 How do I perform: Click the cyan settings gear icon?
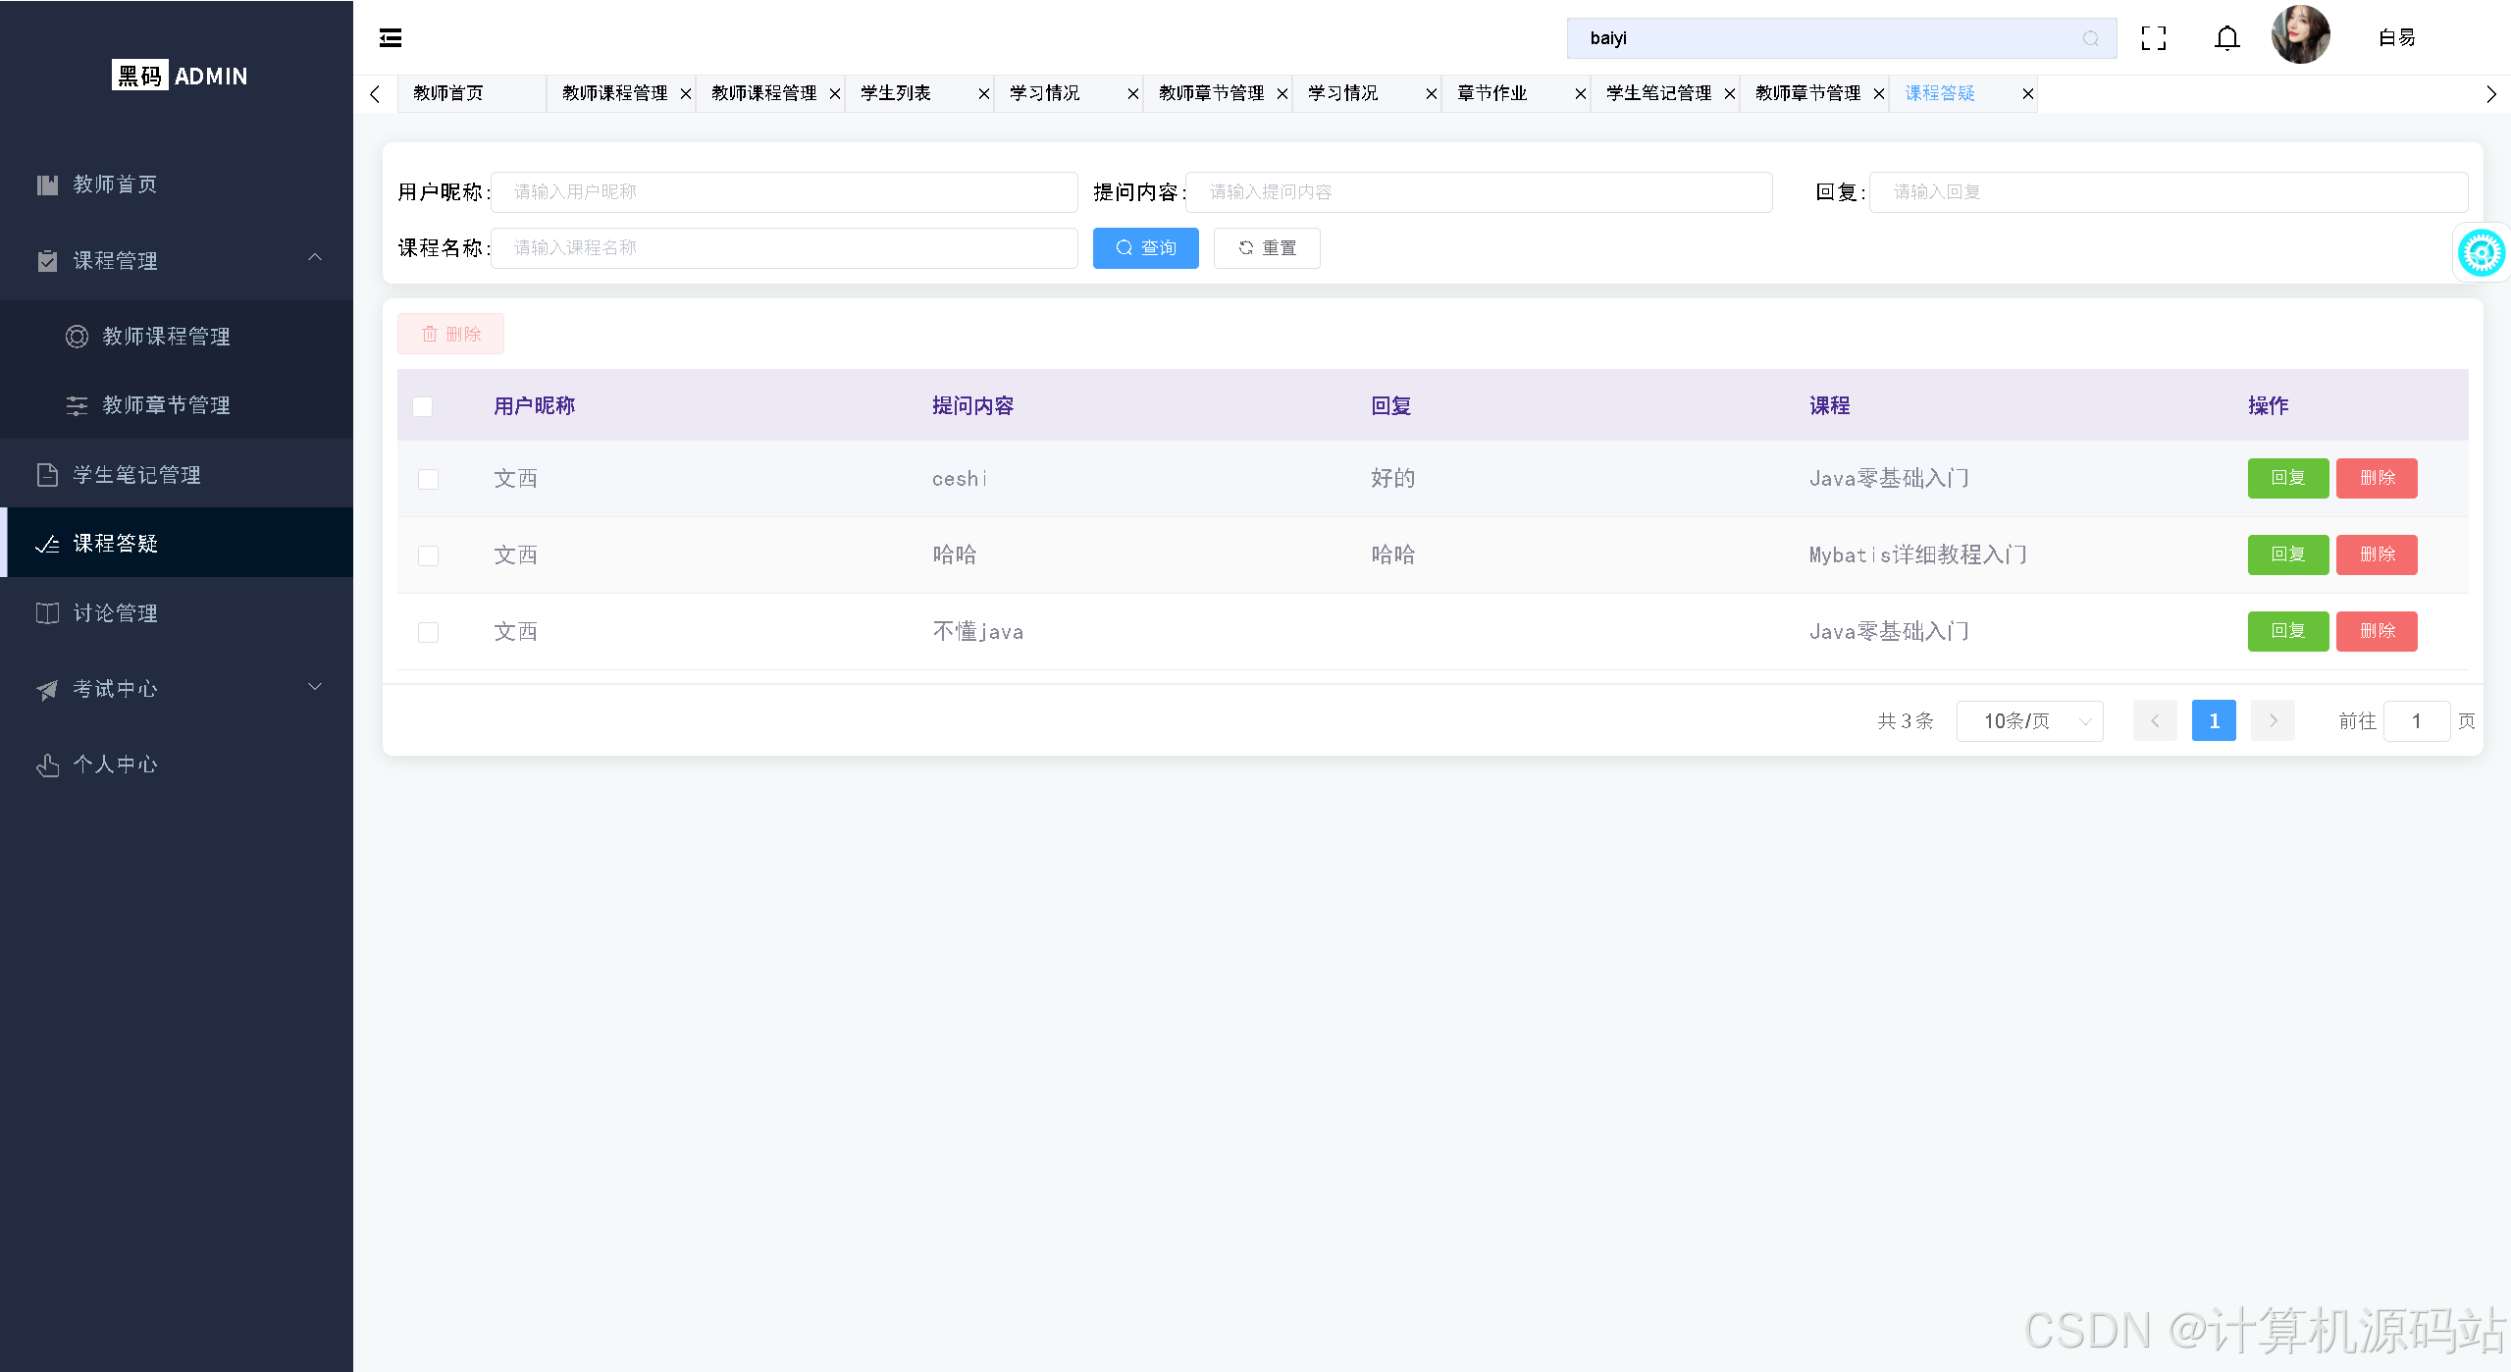coord(2481,253)
